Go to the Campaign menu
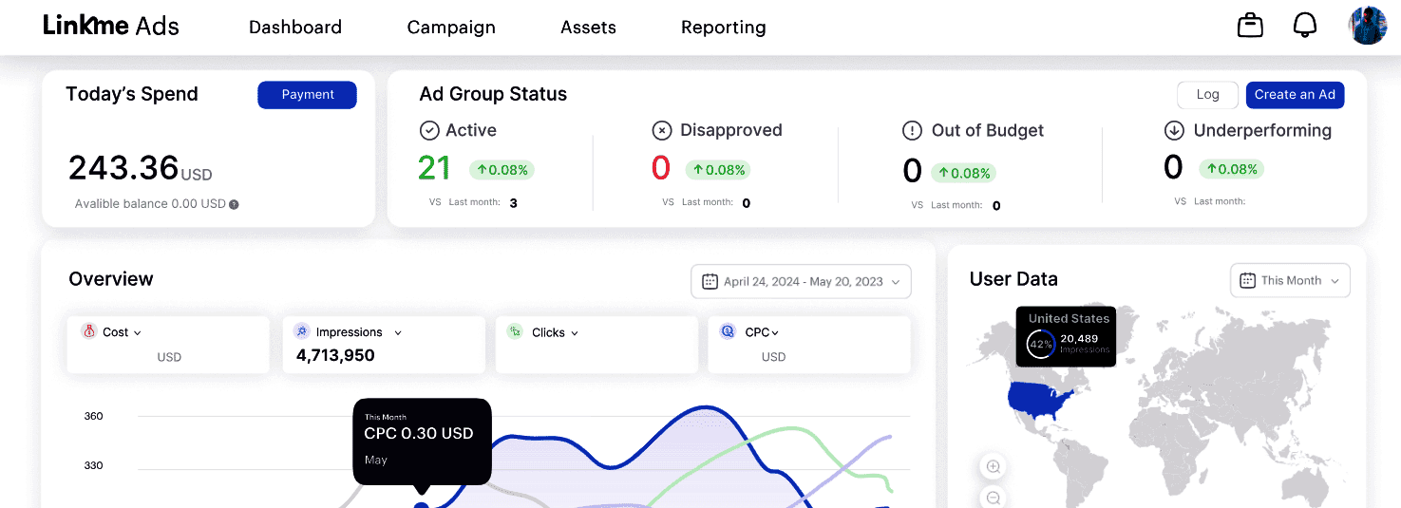The width and height of the screenshot is (1401, 508). (x=451, y=28)
